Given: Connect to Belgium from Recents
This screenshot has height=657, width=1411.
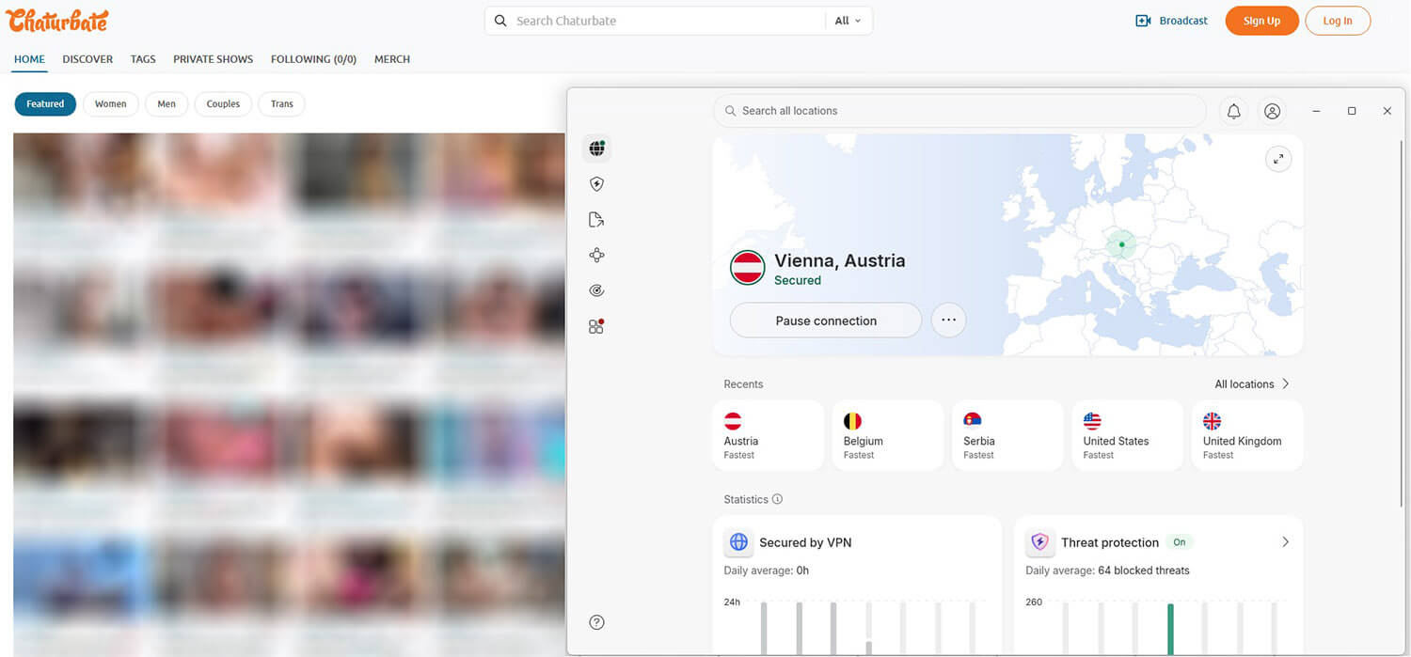Looking at the screenshot, I should pyautogui.click(x=888, y=435).
